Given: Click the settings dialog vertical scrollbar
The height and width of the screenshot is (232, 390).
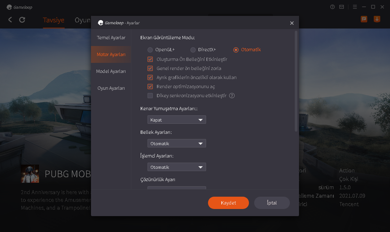Looking at the screenshot, I should (x=296, y=81).
